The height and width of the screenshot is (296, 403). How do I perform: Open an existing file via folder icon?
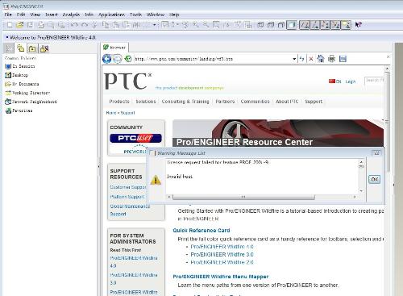click(19, 25)
